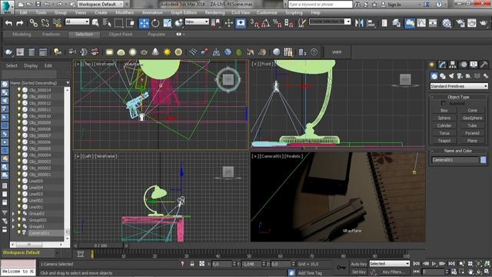The height and width of the screenshot is (277, 492).
Task: Enable the AutoGrid checkbox
Action: pyautogui.click(x=444, y=103)
